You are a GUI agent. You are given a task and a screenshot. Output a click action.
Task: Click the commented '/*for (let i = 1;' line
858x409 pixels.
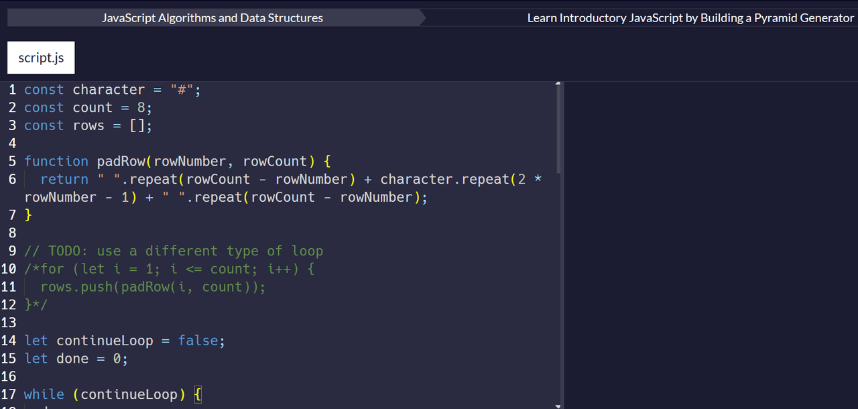[170, 270]
